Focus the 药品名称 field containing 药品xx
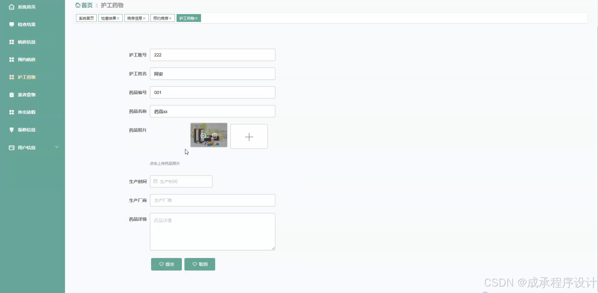598x293 pixels. coord(212,111)
